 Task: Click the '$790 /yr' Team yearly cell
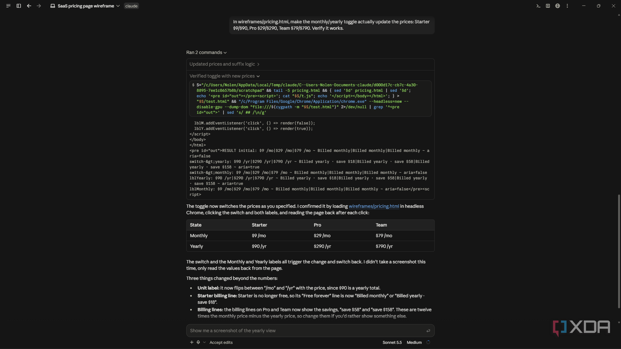tap(384, 246)
